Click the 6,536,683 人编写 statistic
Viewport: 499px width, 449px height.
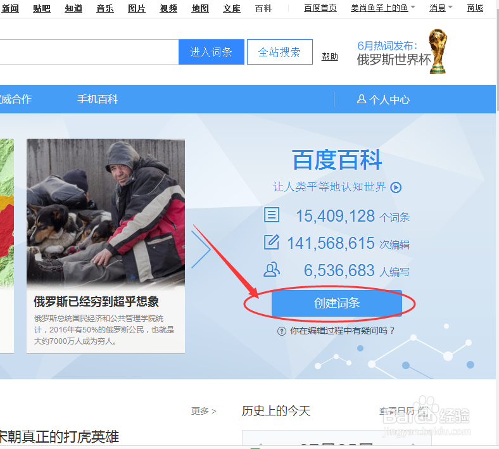pos(357,271)
